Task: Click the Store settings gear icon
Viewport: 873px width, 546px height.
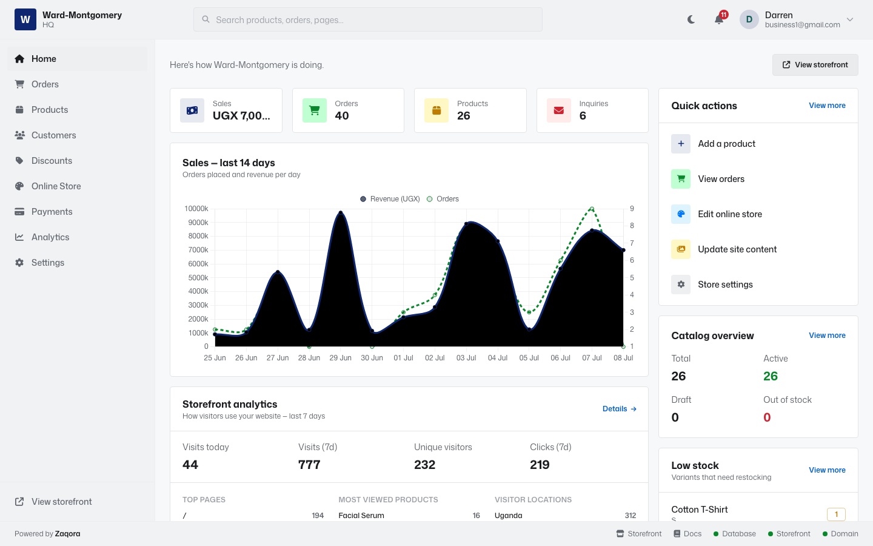Action: 681,285
